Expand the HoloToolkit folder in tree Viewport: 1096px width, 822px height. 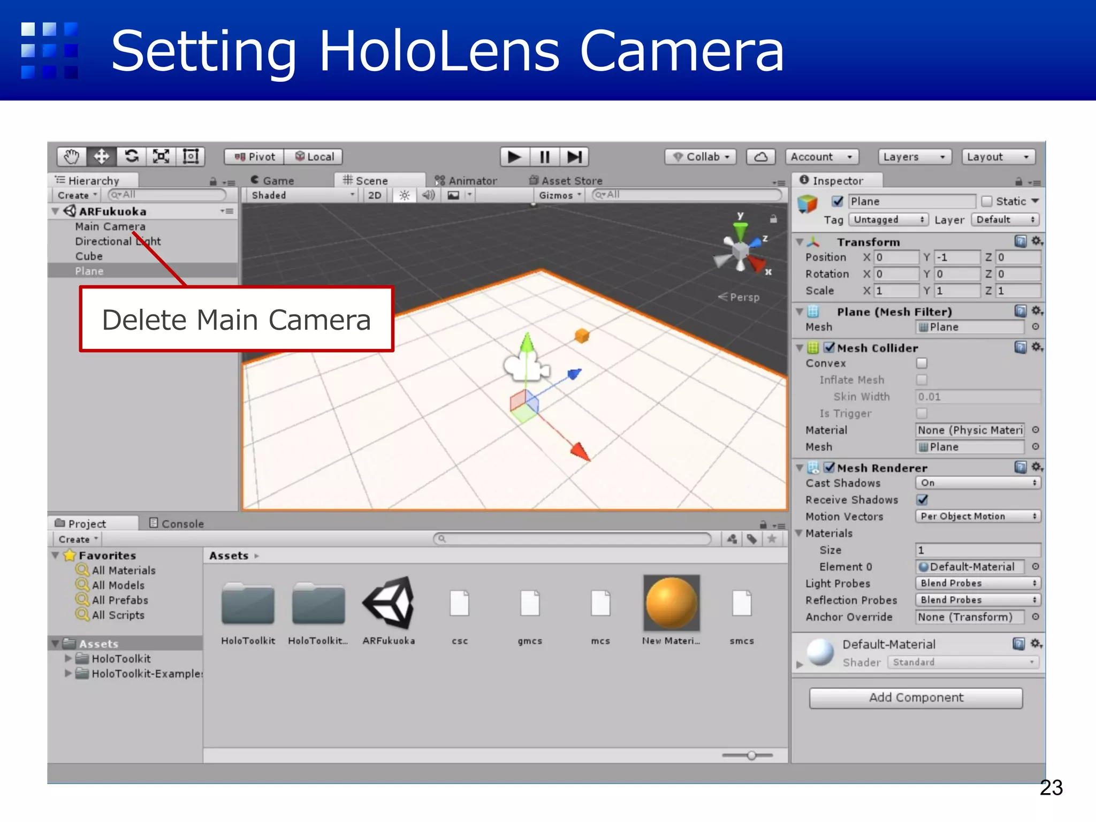tap(68, 658)
